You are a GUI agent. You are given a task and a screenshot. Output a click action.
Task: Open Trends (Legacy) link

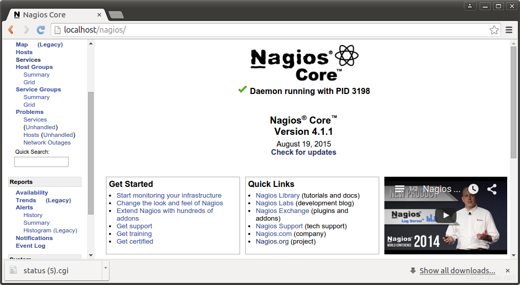click(x=58, y=200)
